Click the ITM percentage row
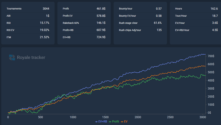The height and width of the screenshot is (125, 221). pos(28,37)
